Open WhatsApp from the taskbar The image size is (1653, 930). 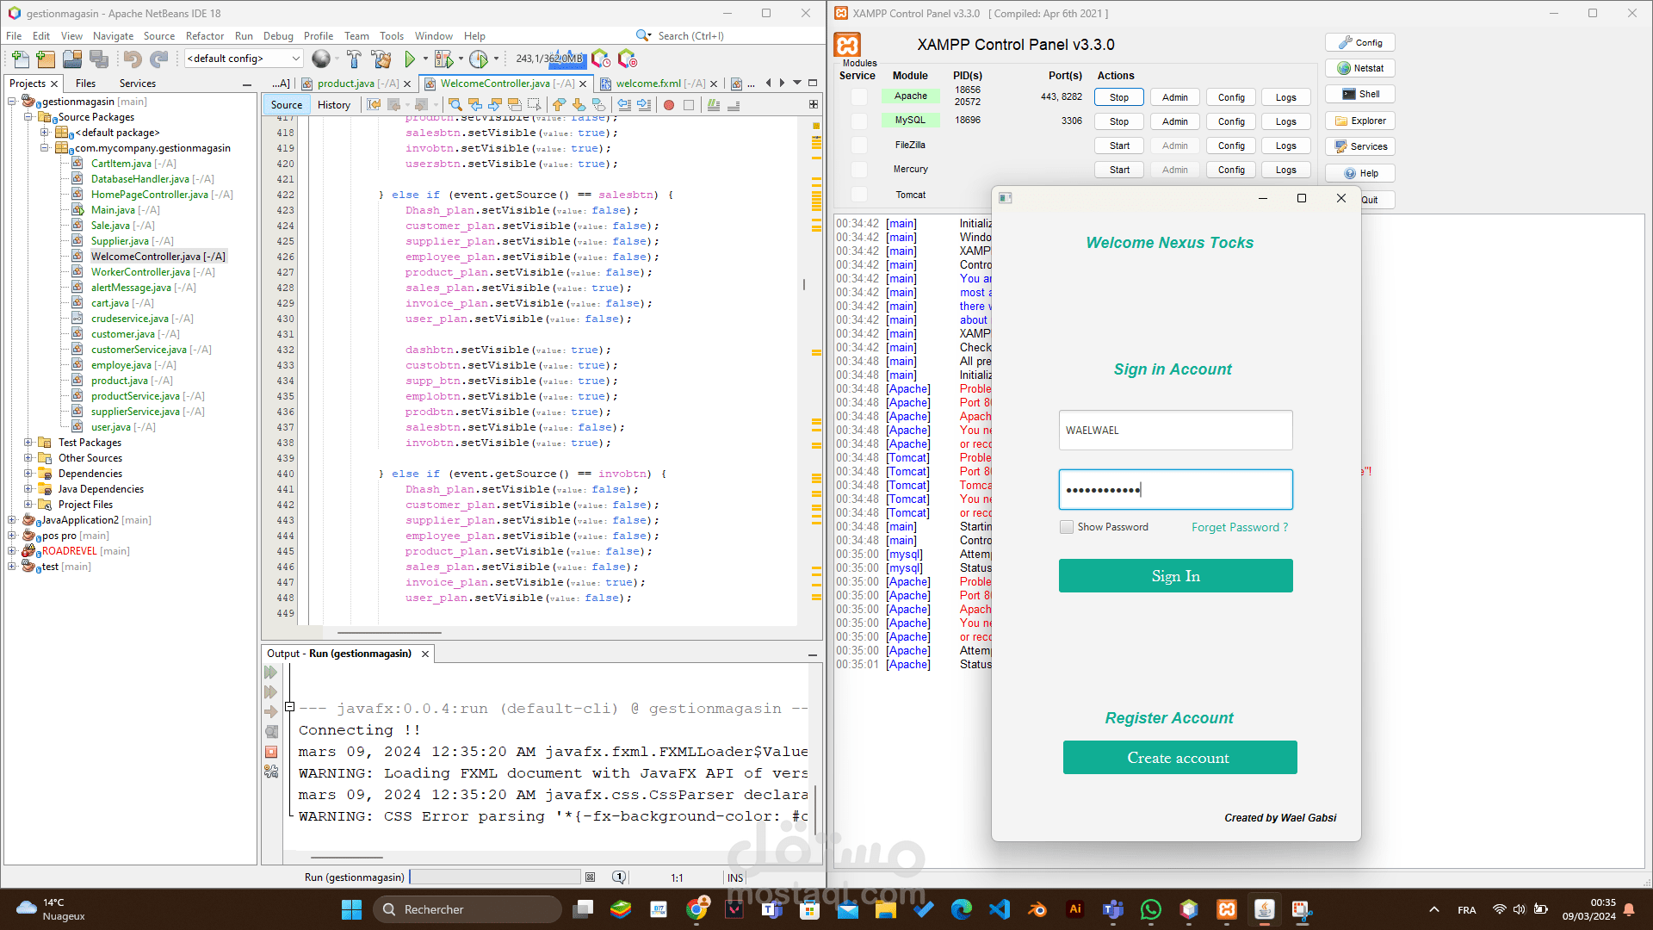1151,909
